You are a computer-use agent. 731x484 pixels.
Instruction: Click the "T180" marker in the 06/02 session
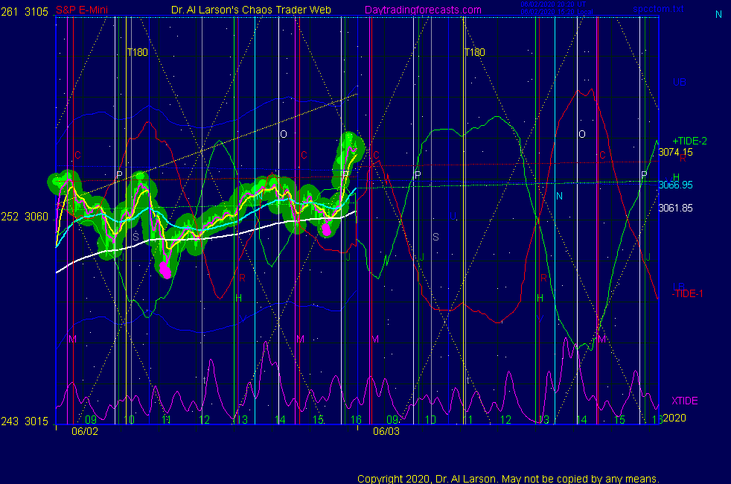(x=138, y=52)
